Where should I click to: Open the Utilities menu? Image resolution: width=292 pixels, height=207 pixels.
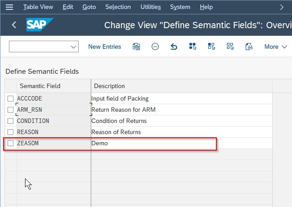pyautogui.click(x=150, y=7)
